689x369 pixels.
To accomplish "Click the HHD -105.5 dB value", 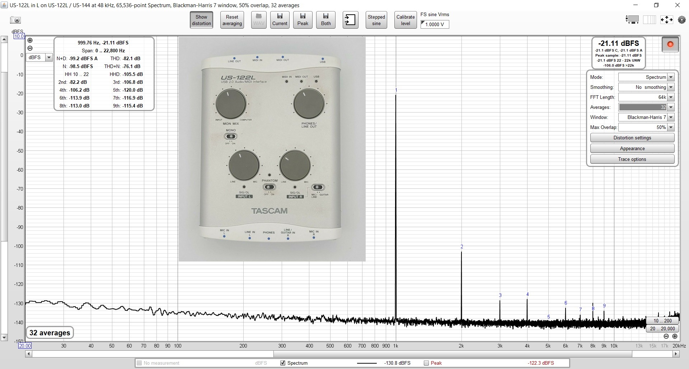I will pyautogui.click(x=132, y=74).
